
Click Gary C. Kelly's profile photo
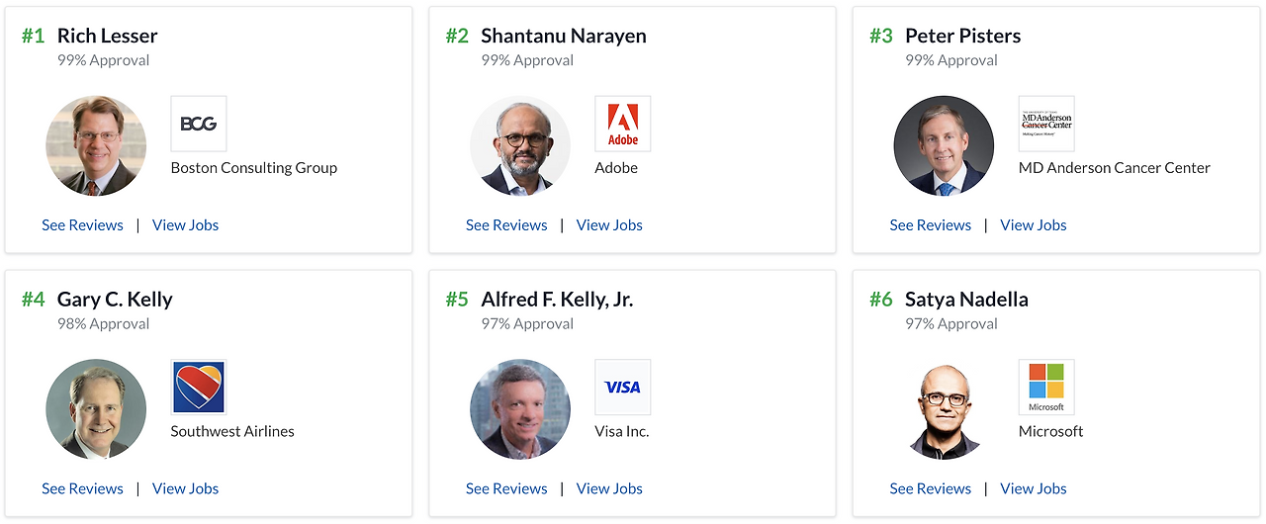tap(96, 408)
